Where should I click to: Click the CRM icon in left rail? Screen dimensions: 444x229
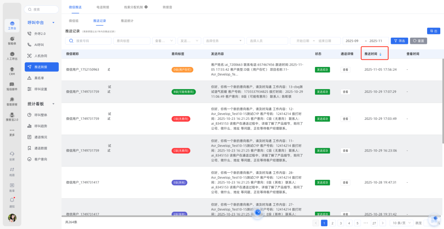(12, 71)
